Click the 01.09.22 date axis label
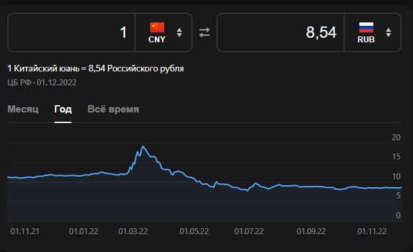This screenshot has width=413, height=252. tap(311, 231)
